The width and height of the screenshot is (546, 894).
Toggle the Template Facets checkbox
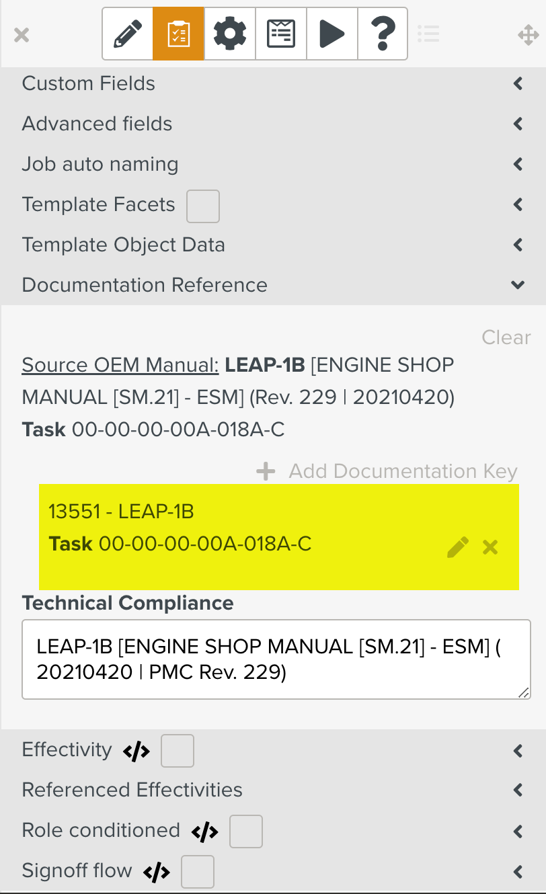click(203, 206)
